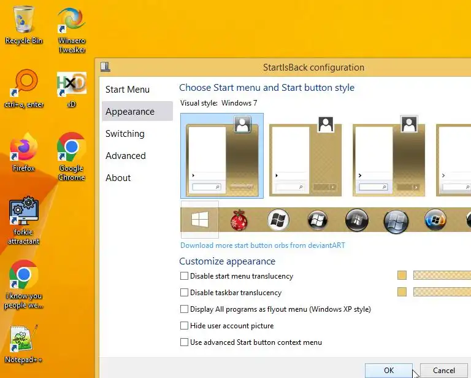The width and height of the screenshot is (471, 378).
Task: Select the 'ctrl+a, enter' desktop shortcut
Action: point(24,89)
